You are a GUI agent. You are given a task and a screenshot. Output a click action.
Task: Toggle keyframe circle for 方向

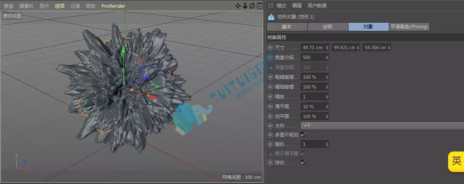pos(270,126)
